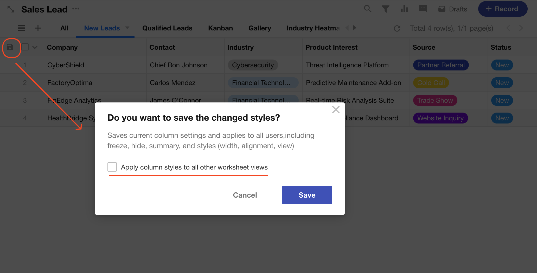This screenshot has height=273, width=537.
Task: Switch to the Kanban view tab
Action: (220, 28)
